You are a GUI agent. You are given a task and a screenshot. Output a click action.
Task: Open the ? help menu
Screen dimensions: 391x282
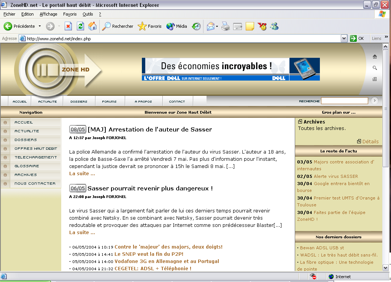click(100, 14)
